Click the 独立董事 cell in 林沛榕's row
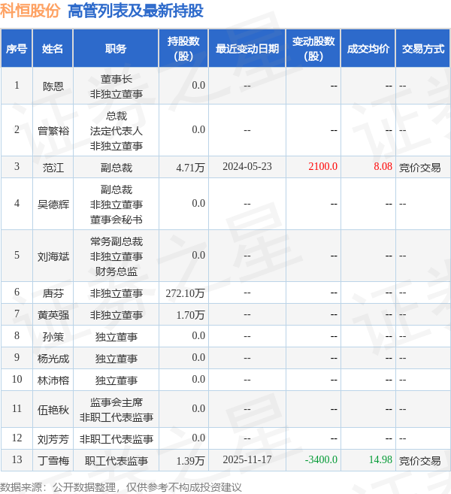 pyautogui.click(x=117, y=380)
